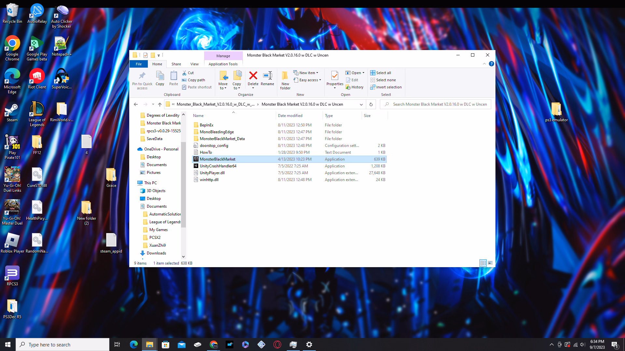Expand the Open button dropdown

coord(363,73)
